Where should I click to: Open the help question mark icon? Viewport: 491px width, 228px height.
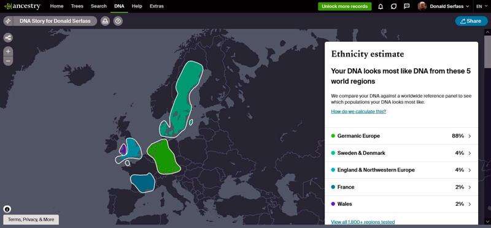[118, 21]
